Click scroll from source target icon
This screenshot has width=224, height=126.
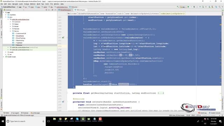[46, 10]
